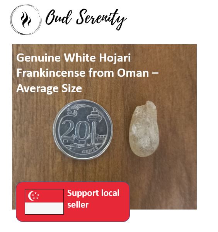Click the word "Oman" in the title
The width and height of the screenshot is (218, 232).
click(x=133, y=73)
